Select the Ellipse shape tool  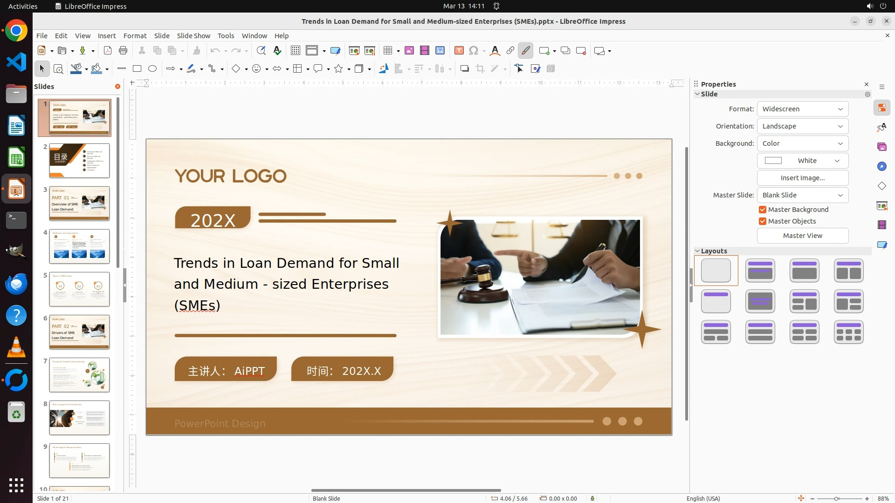pos(152,69)
